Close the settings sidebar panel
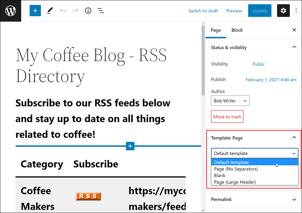Screen dimensions: 302x213 294,30
